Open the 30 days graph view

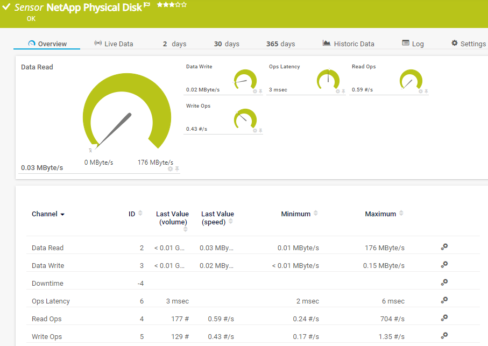[226, 44]
